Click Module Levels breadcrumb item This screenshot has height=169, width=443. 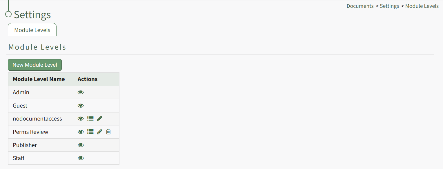coord(422,6)
